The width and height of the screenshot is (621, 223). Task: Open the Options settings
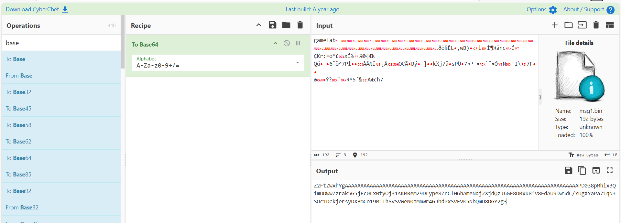point(541,9)
